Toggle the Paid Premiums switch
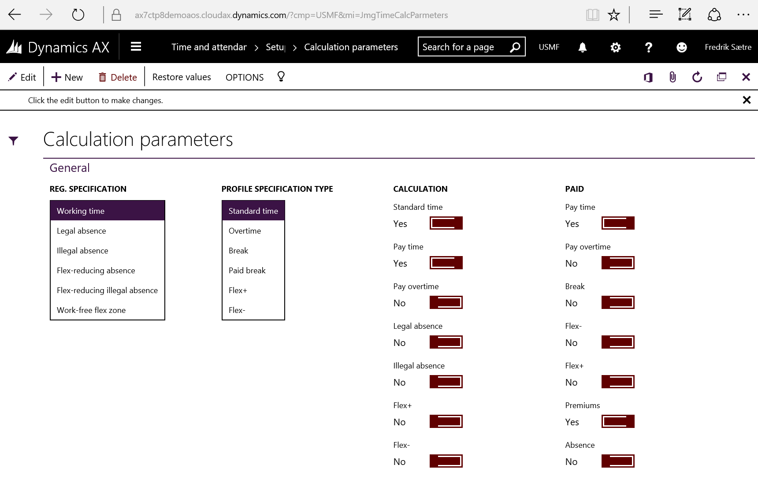Viewport: 758px width, 487px height. (x=618, y=421)
